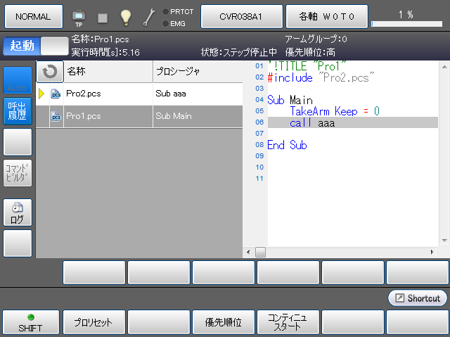Click the gray stop square icon

(x=103, y=16)
